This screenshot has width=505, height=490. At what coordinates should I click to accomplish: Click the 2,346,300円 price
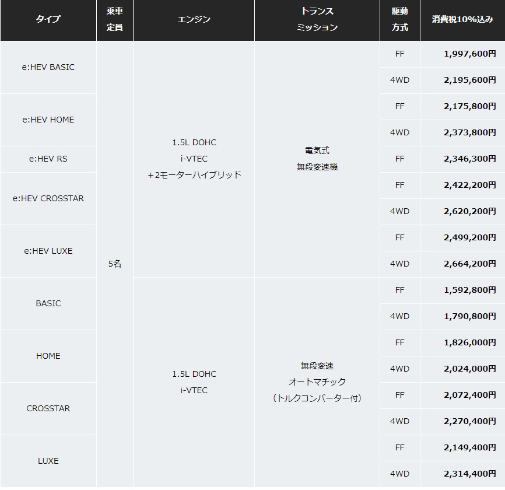pyautogui.click(x=470, y=159)
